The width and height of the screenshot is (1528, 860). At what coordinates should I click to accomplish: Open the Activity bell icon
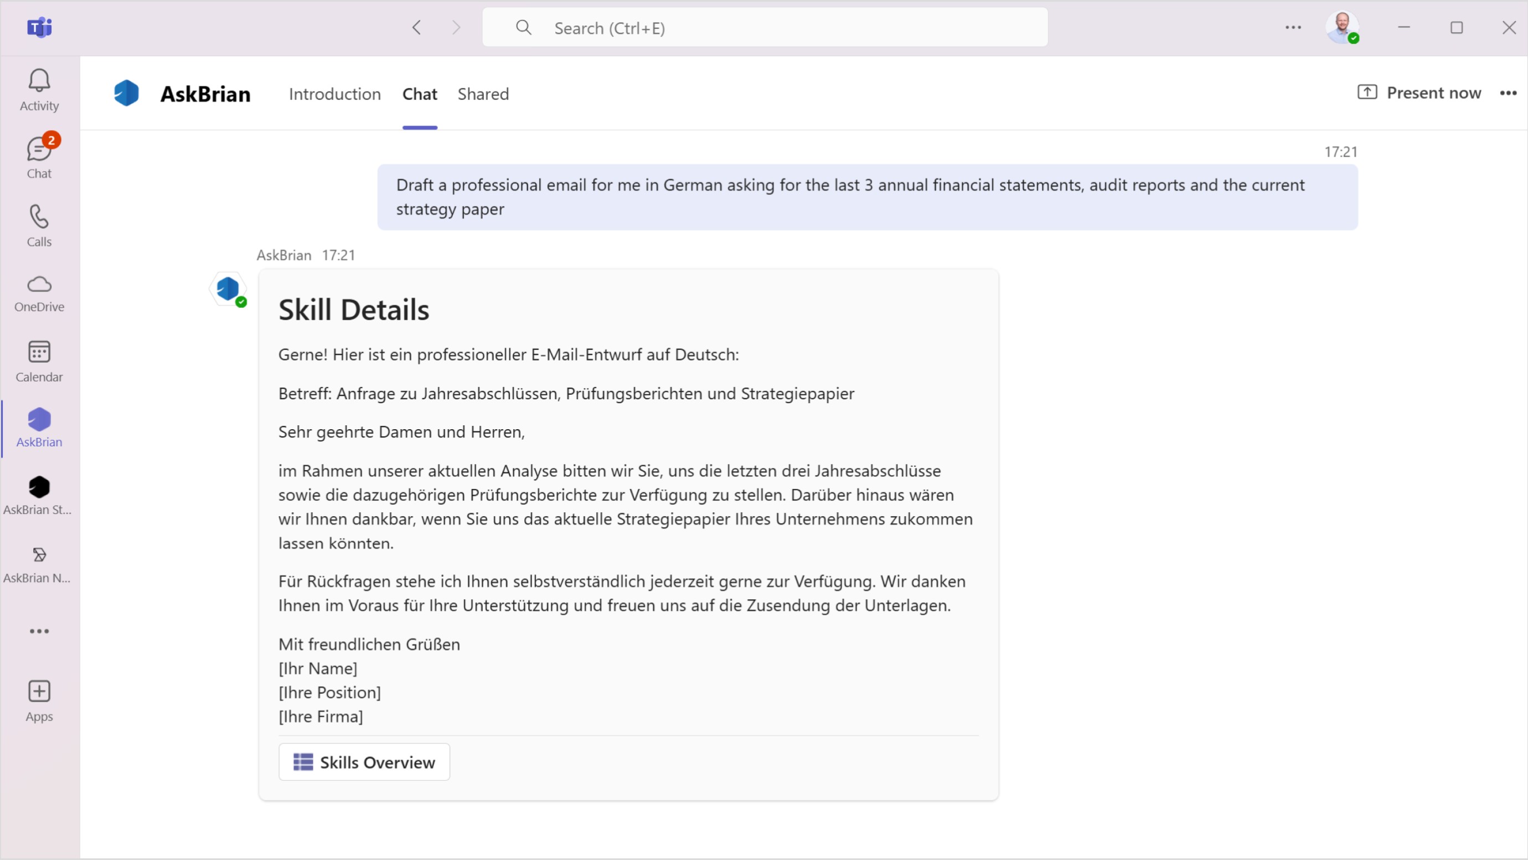(39, 89)
